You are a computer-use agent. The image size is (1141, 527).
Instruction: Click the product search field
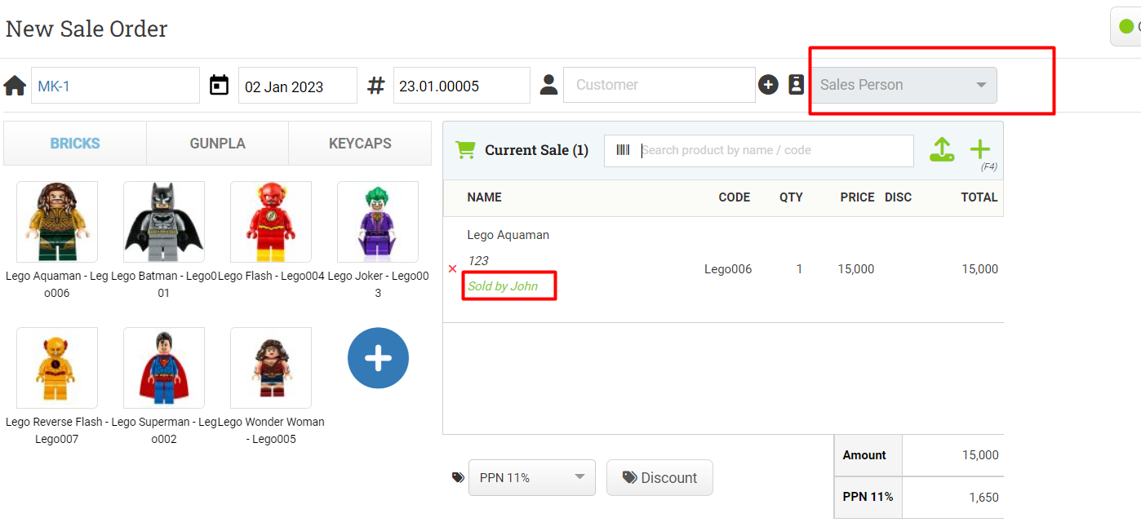tap(759, 150)
